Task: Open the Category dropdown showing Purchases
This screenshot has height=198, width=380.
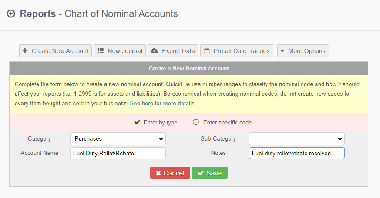Action: pos(118,139)
